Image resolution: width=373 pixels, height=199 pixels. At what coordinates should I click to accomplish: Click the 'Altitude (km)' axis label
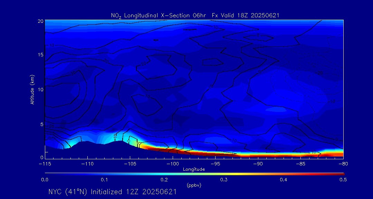point(32,89)
